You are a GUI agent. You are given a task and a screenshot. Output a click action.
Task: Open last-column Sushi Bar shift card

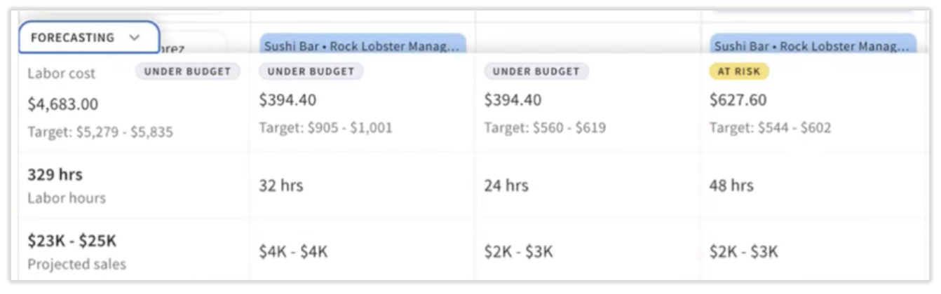pos(813,45)
